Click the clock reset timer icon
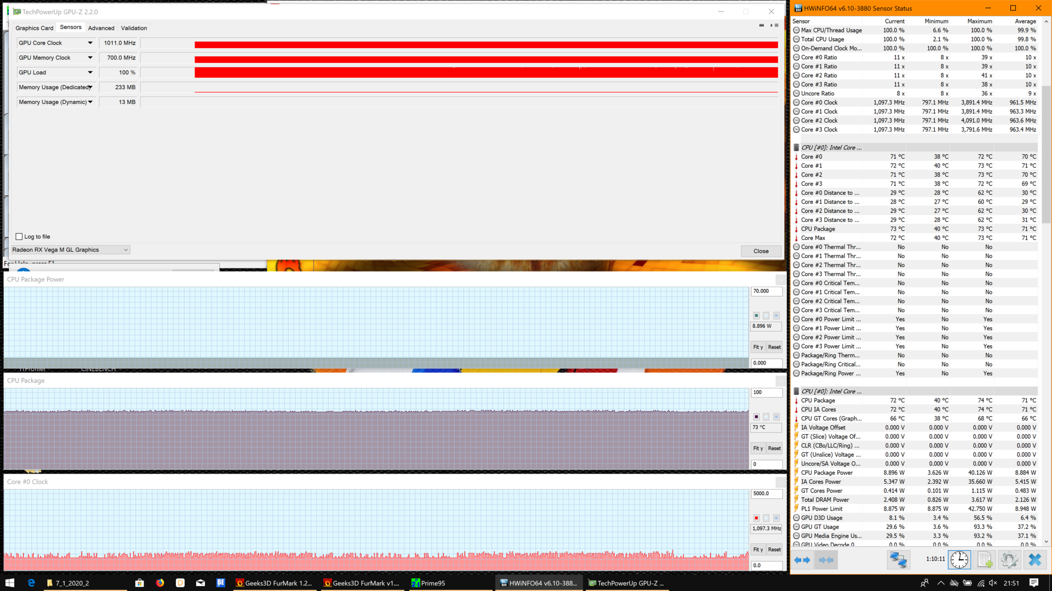Screen dimensions: 1052x591 pos(959,560)
